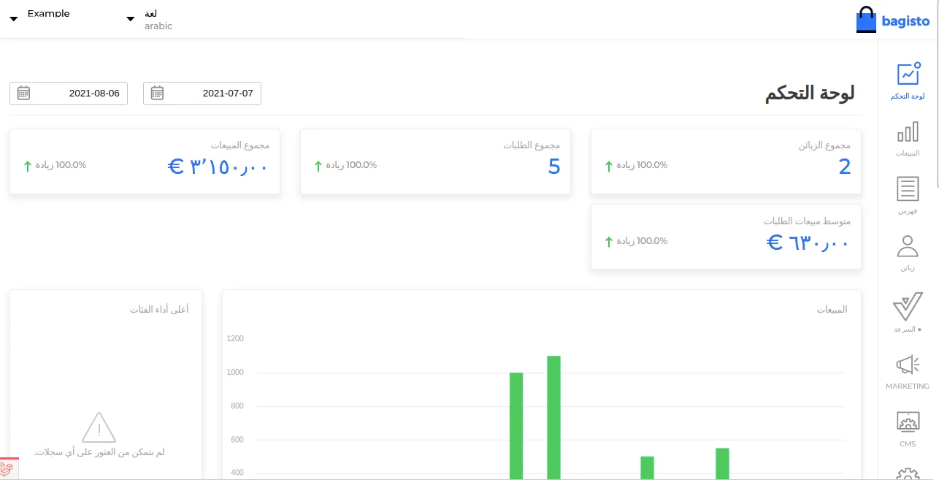The height and width of the screenshot is (480, 939).
Task: Select the 'arabic' language selector text
Action: point(158,26)
